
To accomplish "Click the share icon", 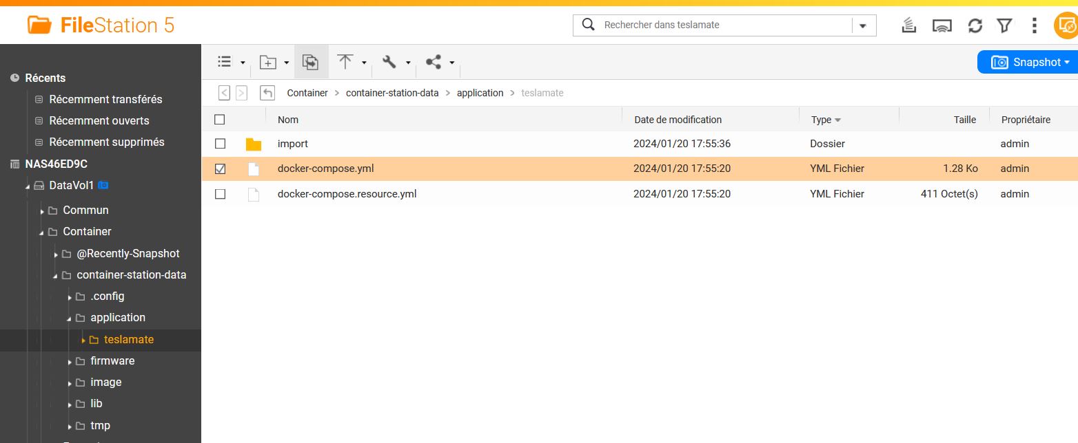I will (434, 62).
